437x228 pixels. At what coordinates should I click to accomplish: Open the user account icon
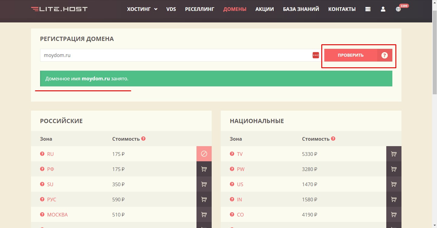click(383, 9)
